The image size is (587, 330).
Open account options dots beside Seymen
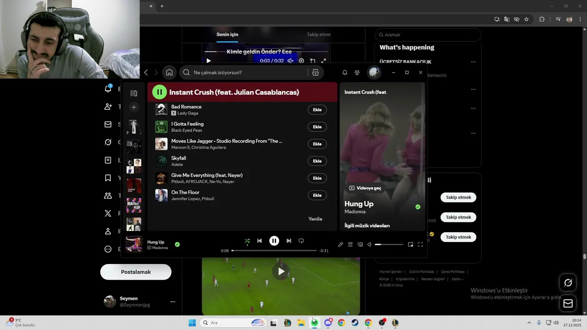[173, 302]
